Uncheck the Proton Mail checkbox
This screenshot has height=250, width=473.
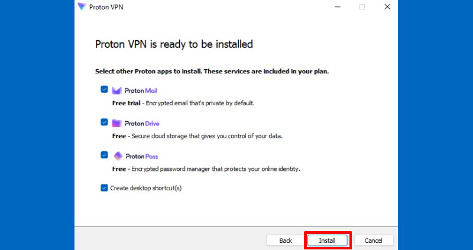point(104,89)
